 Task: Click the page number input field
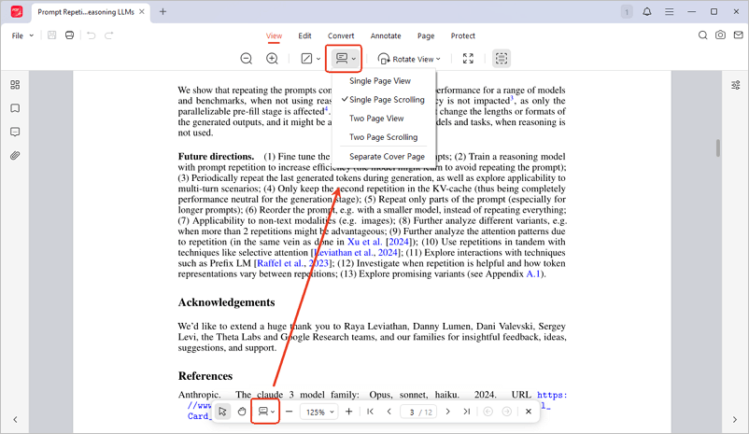(419, 412)
